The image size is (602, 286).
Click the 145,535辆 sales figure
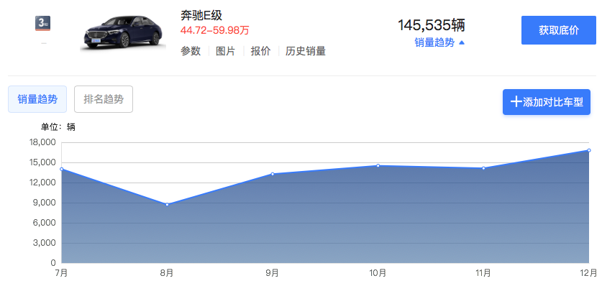point(432,25)
